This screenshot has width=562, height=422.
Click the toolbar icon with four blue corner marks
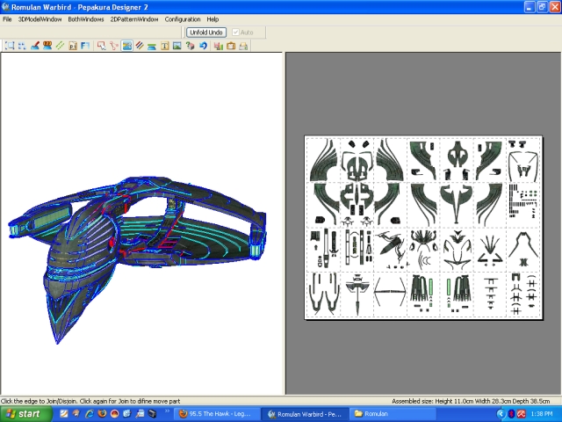coord(22,46)
